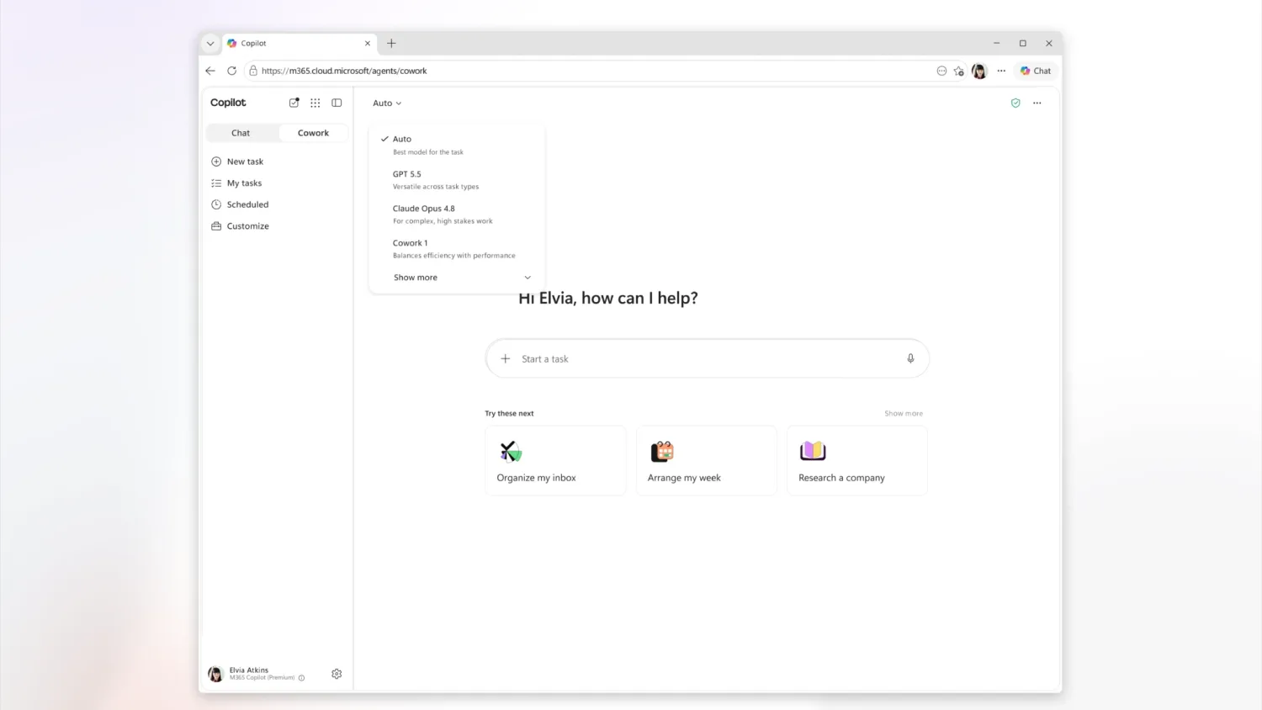The width and height of the screenshot is (1262, 710).
Task: Select the Organize my inbox card
Action: pos(555,460)
